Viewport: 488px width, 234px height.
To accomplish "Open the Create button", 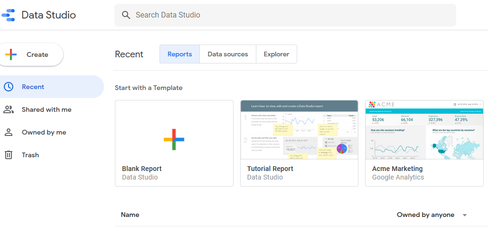I will click(x=30, y=54).
